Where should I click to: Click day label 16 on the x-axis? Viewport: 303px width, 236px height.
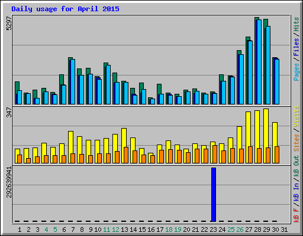pyautogui.click(x=151, y=230)
